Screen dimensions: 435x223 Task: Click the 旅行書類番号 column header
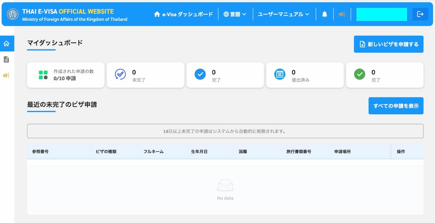(299, 152)
